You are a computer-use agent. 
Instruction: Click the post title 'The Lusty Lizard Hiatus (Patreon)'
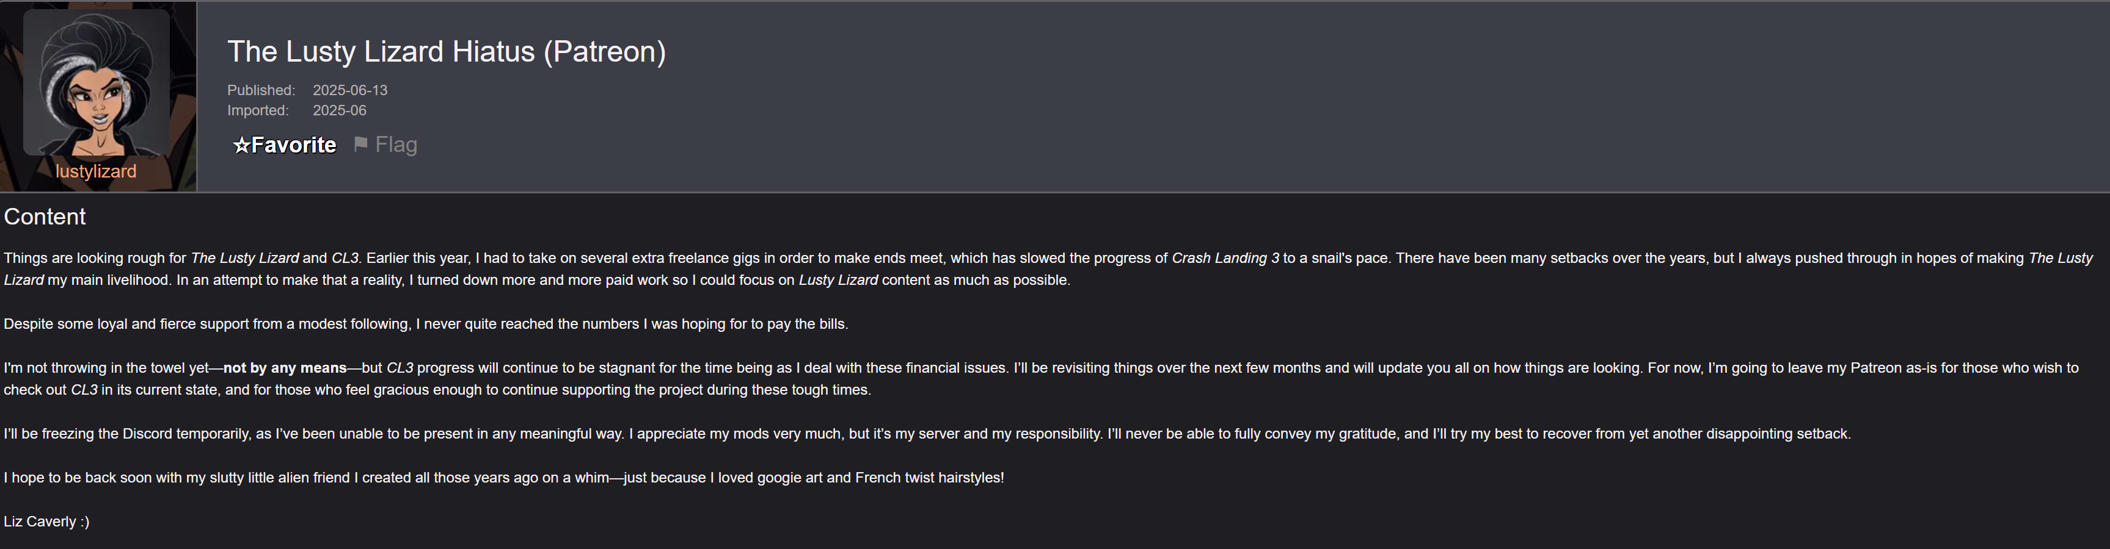click(447, 52)
